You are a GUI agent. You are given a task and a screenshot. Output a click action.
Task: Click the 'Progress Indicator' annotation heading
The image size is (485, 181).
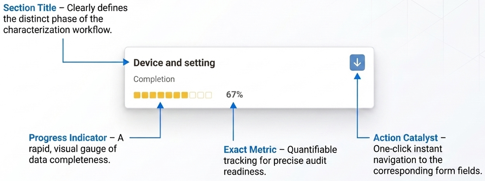coord(68,138)
